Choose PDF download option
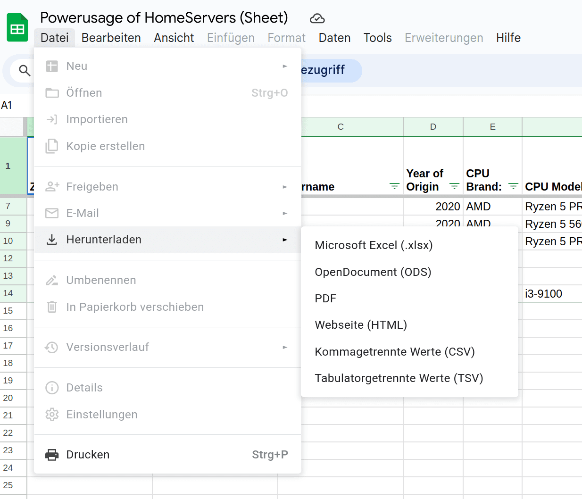The width and height of the screenshot is (582, 499). coord(409,299)
